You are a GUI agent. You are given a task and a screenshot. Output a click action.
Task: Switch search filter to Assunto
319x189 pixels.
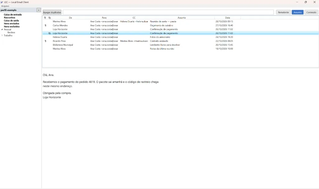pos(298,12)
